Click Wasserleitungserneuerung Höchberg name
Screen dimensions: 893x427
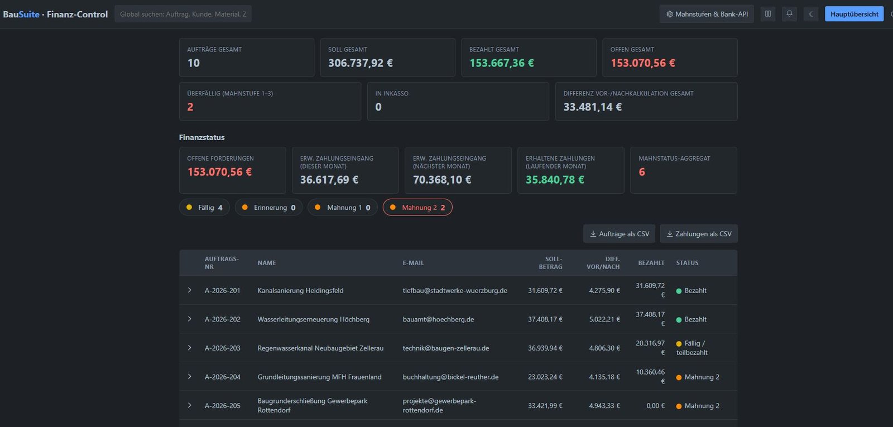pos(313,319)
